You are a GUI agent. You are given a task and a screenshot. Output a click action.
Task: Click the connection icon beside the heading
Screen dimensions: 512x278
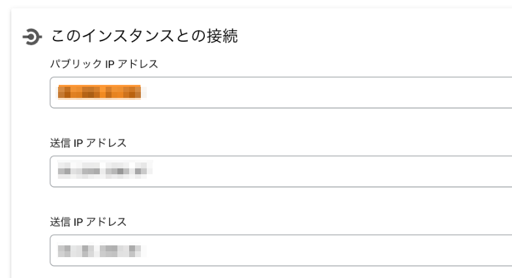point(32,37)
